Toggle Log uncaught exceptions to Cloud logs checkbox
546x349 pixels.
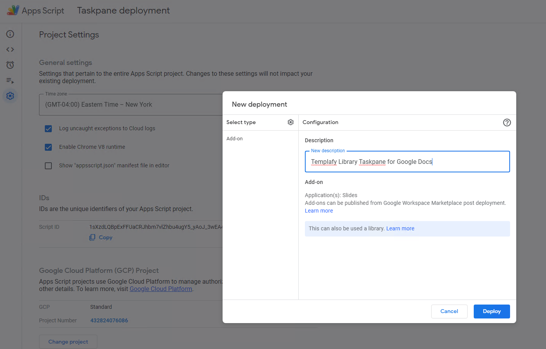(48, 129)
